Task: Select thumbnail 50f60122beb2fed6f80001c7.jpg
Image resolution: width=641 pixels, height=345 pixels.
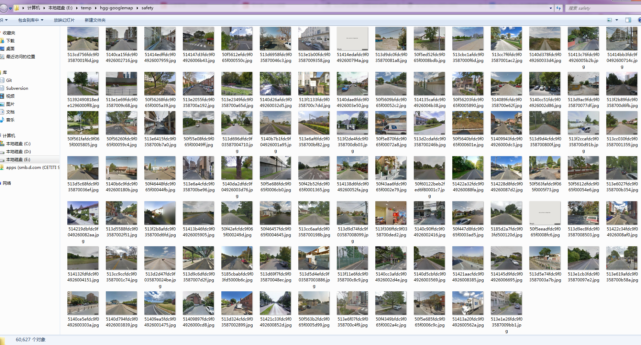Action: pos(429,168)
